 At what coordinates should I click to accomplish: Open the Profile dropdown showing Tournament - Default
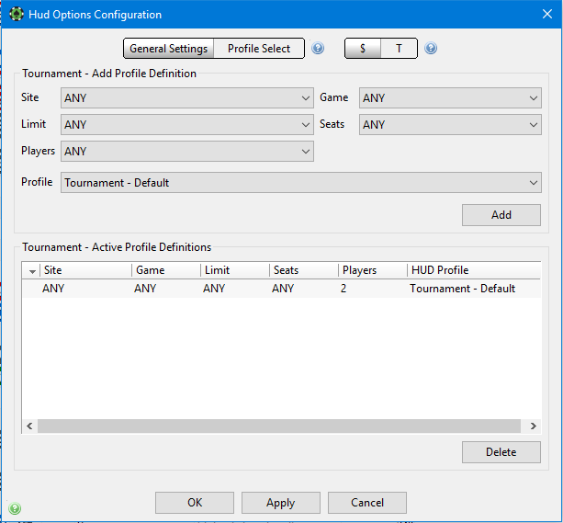pos(301,182)
